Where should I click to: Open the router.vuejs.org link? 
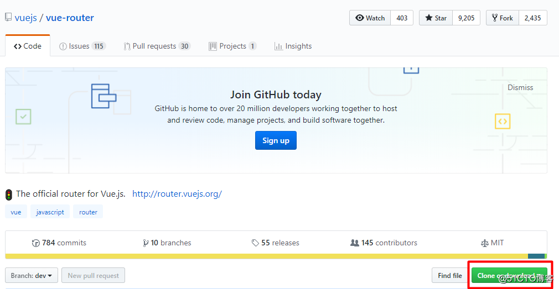[x=177, y=194]
